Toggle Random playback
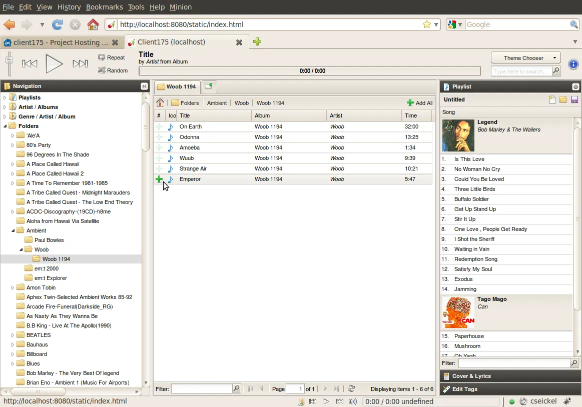Viewport: 582px width, 407px height. tap(113, 70)
